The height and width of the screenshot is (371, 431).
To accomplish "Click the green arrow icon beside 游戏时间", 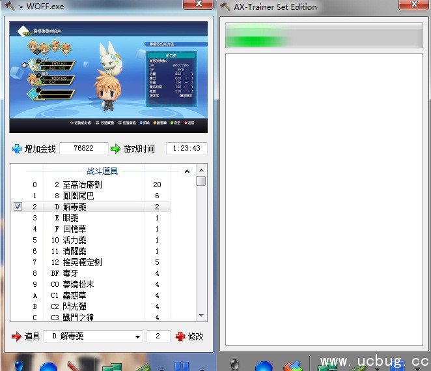I will [115, 149].
